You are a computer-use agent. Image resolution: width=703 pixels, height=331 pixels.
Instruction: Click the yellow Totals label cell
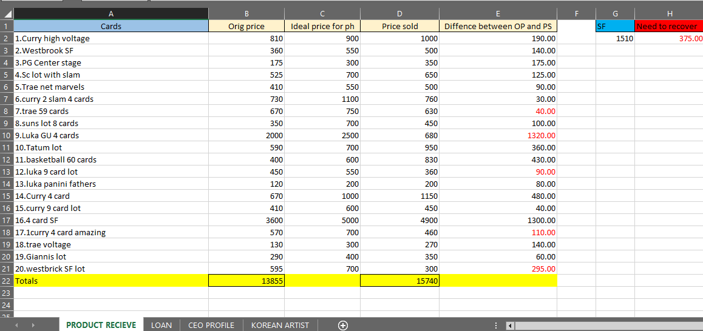[x=111, y=281]
